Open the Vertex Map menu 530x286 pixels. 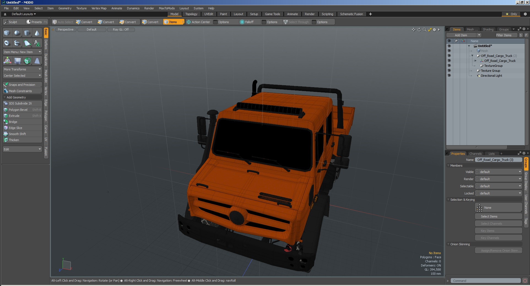pyautogui.click(x=99, y=8)
